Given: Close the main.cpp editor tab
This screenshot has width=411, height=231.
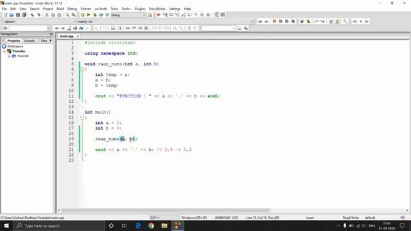Looking at the screenshot, I should [78, 36].
